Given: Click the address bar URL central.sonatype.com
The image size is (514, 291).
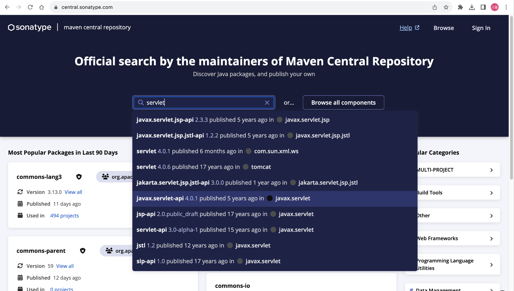Looking at the screenshot, I should tap(87, 7).
